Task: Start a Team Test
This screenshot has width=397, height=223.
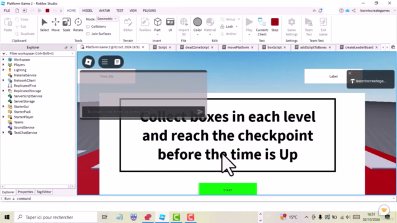Action: 309,26
